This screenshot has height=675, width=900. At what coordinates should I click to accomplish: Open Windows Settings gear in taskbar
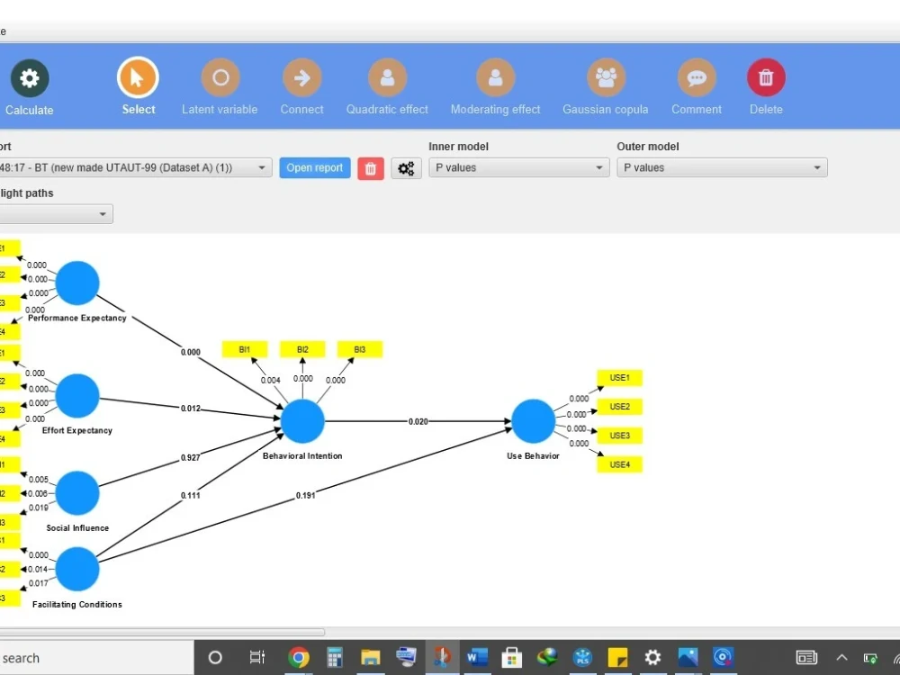click(652, 657)
